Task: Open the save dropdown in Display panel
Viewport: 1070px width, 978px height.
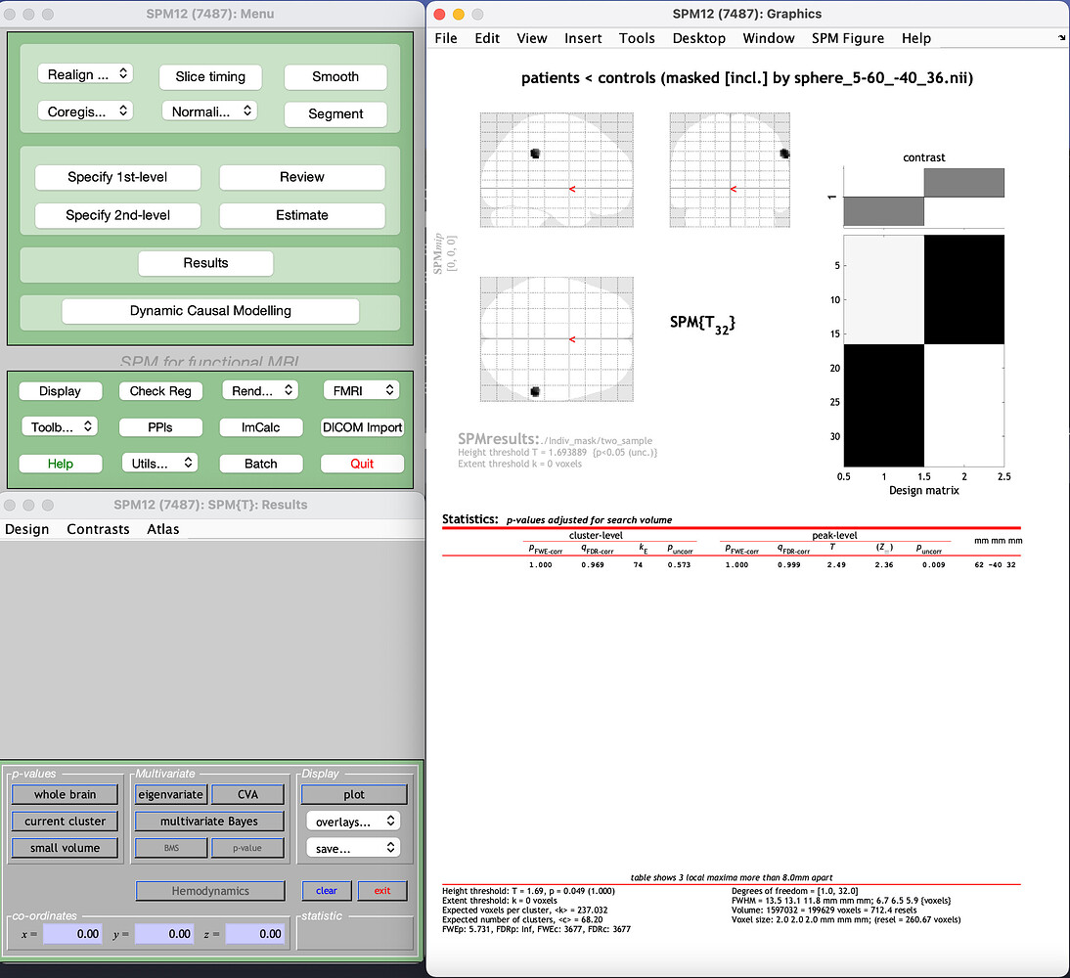Action: pos(352,848)
